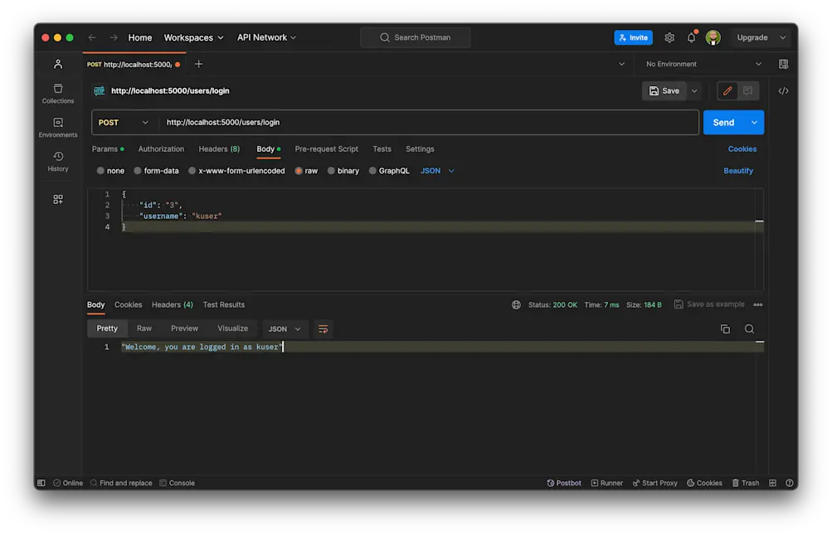This screenshot has width=832, height=535.
Task: Open the notifications bell
Action: point(691,37)
